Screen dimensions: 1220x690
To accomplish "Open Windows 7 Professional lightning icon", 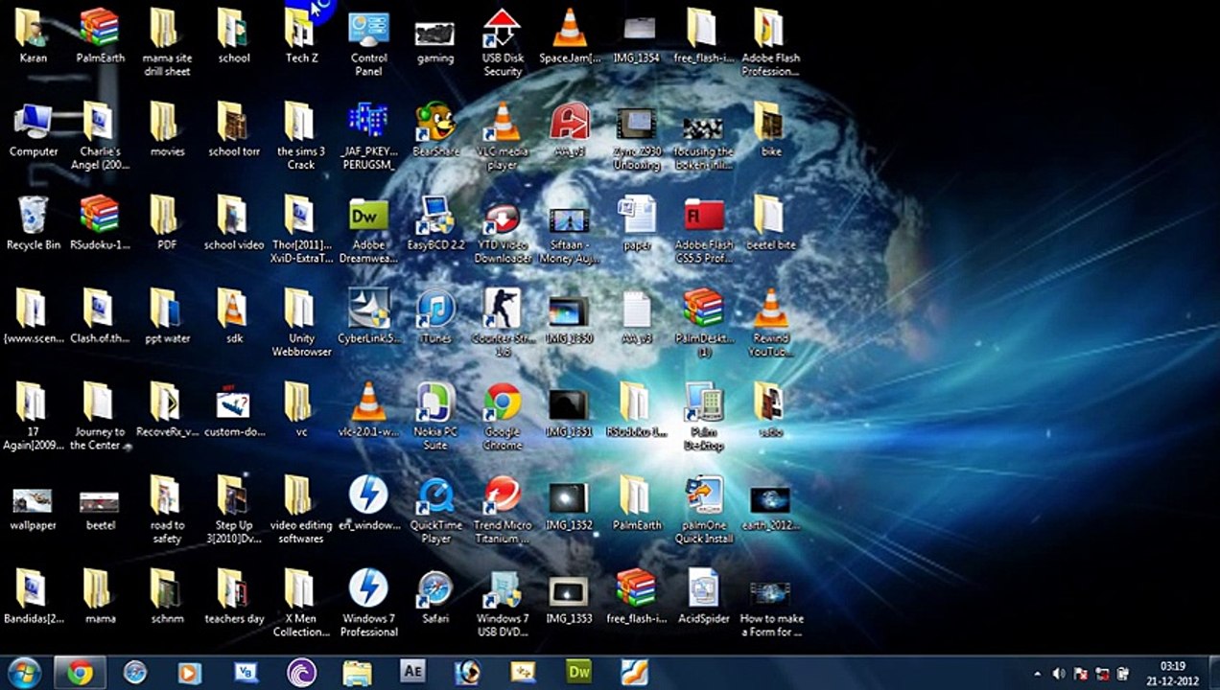I will tap(368, 604).
